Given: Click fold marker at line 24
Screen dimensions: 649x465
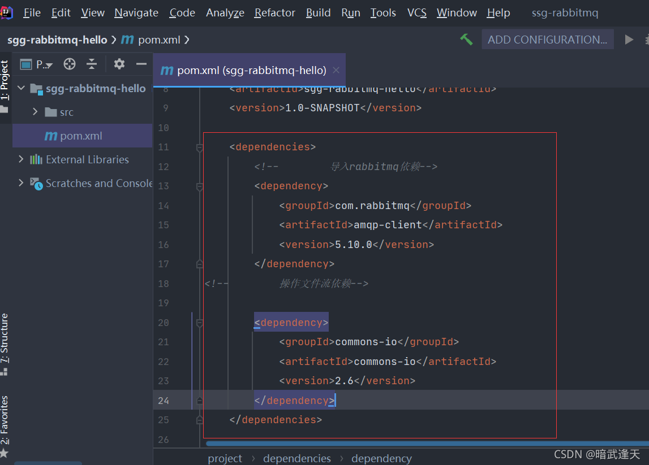Looking at the screenshot, I should click(x=200, y=400).
